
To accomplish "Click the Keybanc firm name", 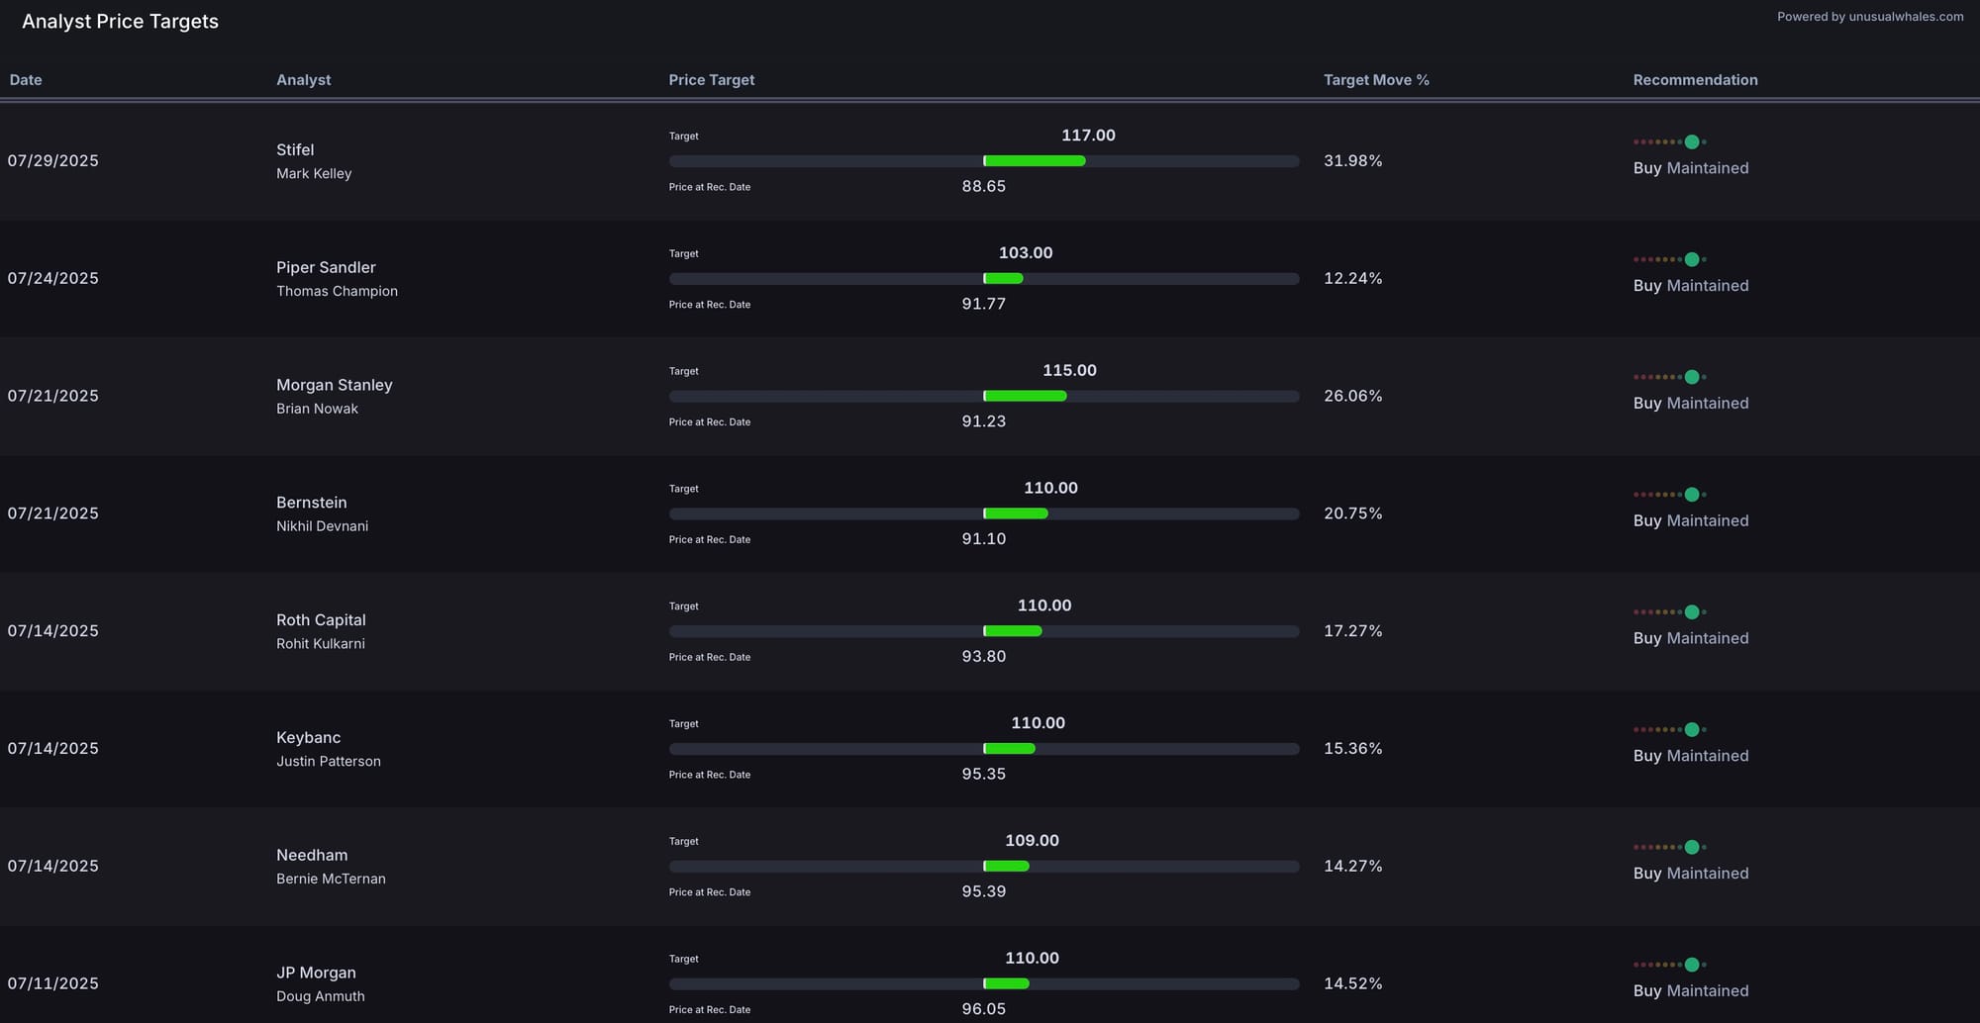I will pos(309,738).
